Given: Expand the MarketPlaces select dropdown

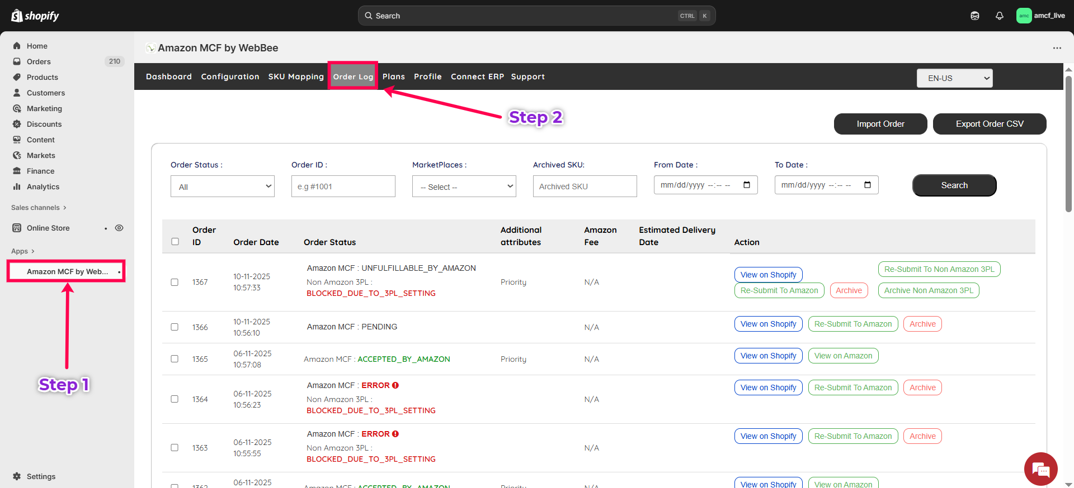Looking at the screenshot, I should 464,186.
